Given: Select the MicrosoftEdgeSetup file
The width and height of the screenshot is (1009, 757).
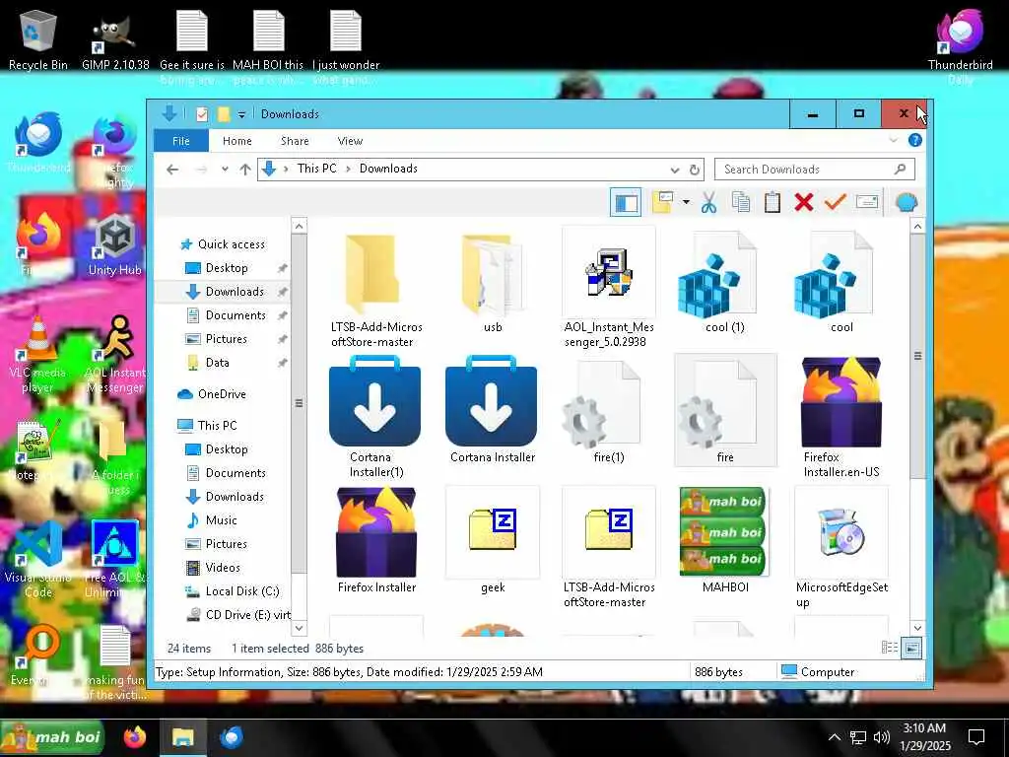Looking at the screenshot, I should point(841,548).
